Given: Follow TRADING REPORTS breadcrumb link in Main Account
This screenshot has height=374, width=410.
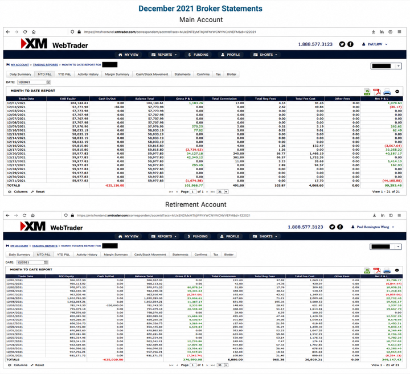Looking at the screenshot, I should tap(45, 64).
